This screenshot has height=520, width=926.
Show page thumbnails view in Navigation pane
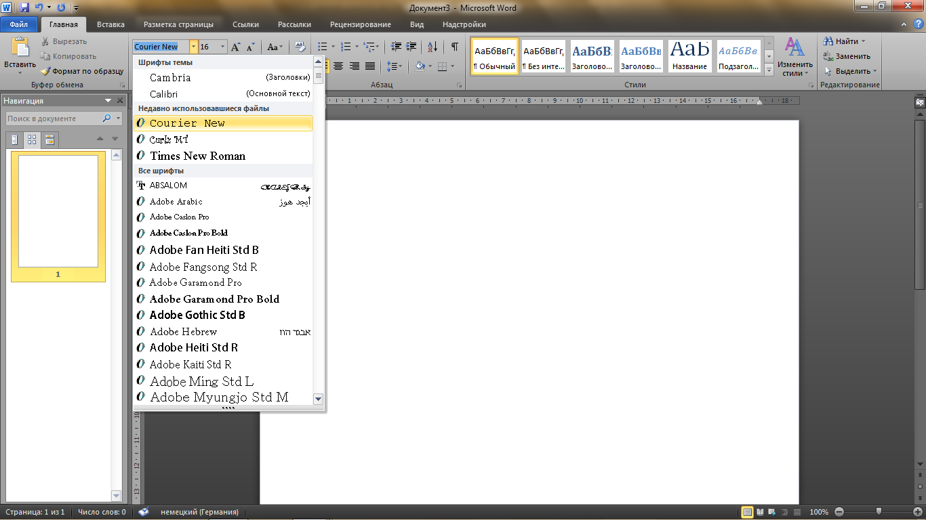tap(32, 140)
